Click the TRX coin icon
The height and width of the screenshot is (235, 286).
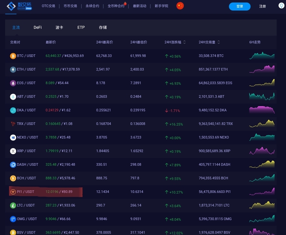click(13, 124)
